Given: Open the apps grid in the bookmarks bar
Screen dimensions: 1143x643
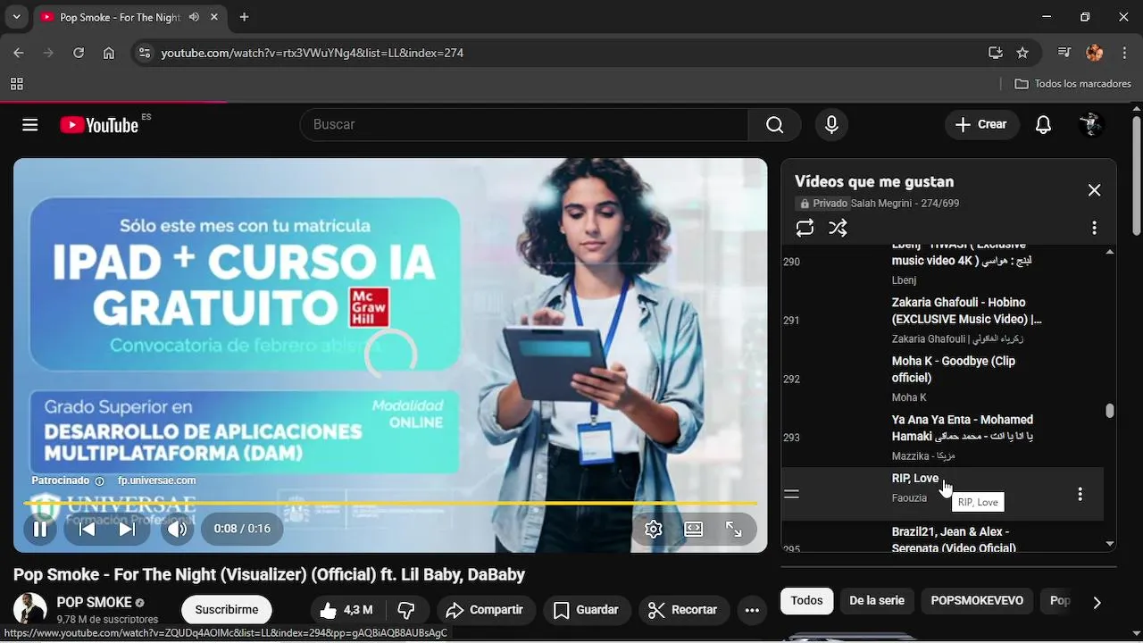Looking at the screenshot, I should [16, 84].
